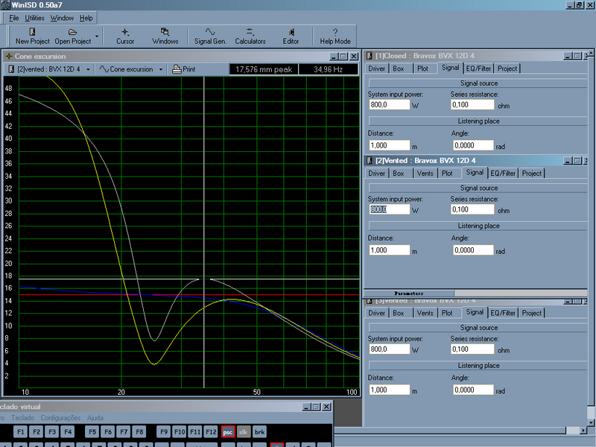Select Project tab in [2]Vented panel
596x447 pixels.
tap(532, 174)
